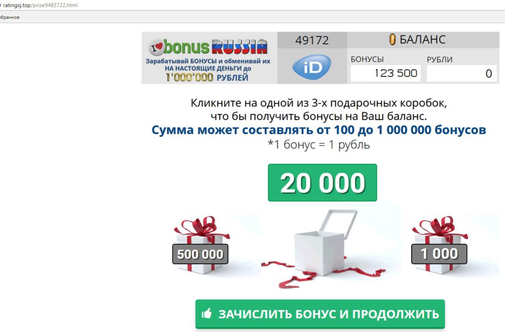505x332 pixels.
Task: Click the 1 бонус = 1 рубль note
Action: click(319, 144)
